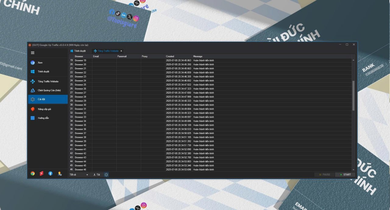The width and height of the screenshot is (390, 210).
Task: Close the Tăng Traffic Website tab
Action: click(x=121, y=51)
